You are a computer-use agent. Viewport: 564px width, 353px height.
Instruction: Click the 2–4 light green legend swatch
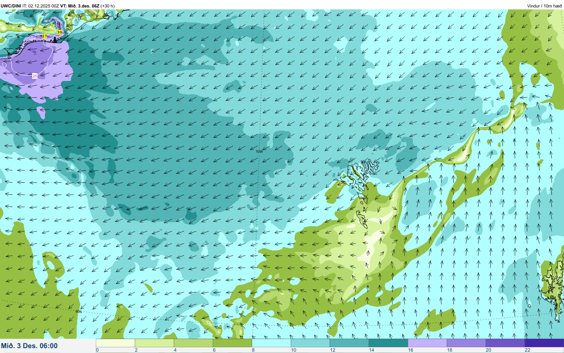154,343
